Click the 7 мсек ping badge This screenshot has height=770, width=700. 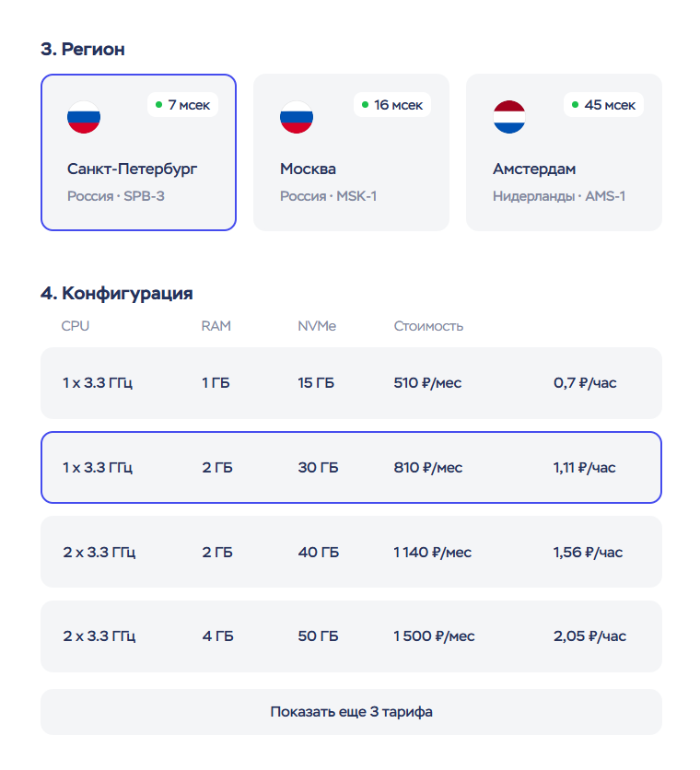[x=183, y=105]
